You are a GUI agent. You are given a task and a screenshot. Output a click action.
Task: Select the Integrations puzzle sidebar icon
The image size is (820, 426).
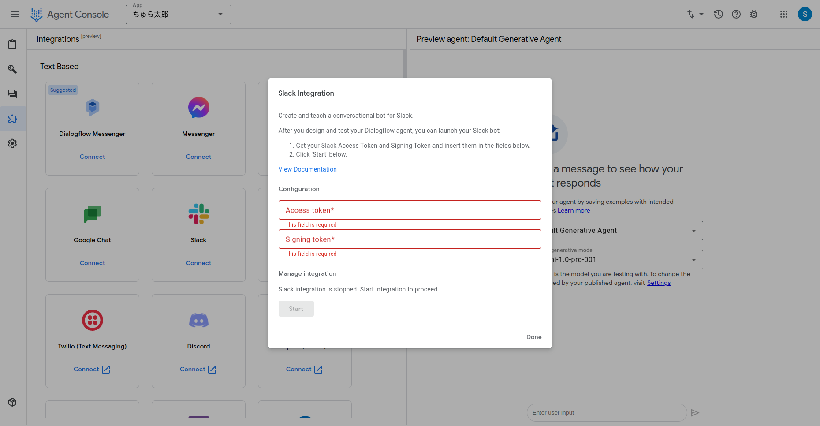point(12,119)
